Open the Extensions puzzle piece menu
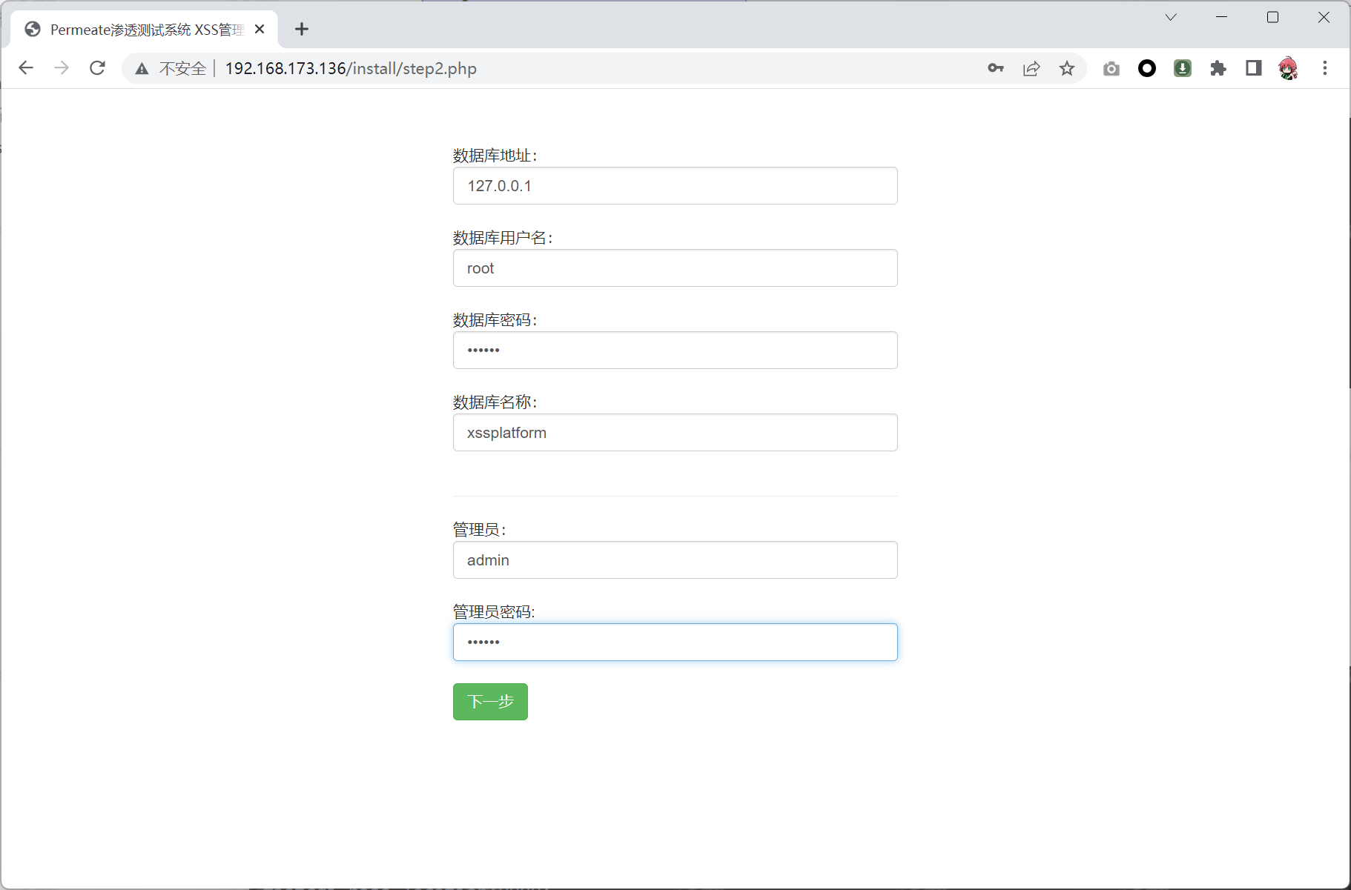This screenshot has height=890, width=1351. click(1218, 68)
